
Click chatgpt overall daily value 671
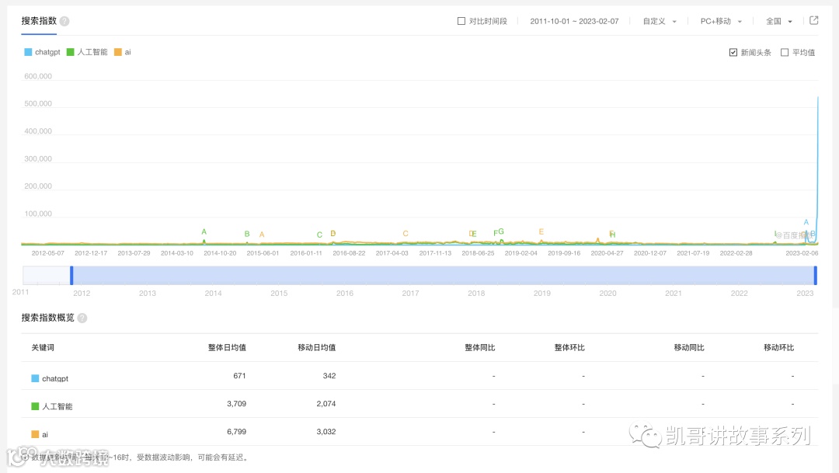[x=239, y=376]
